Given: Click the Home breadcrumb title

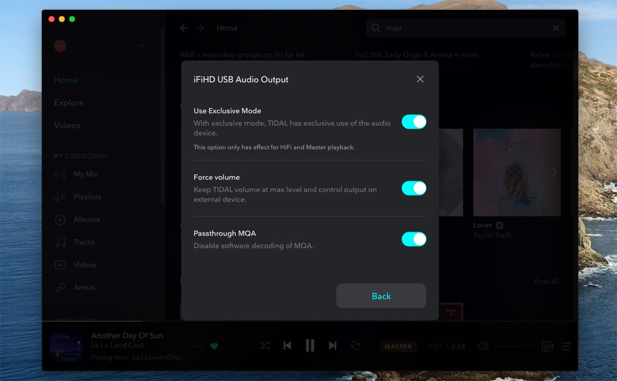Looking at the screenshot, I should point(227,28).
